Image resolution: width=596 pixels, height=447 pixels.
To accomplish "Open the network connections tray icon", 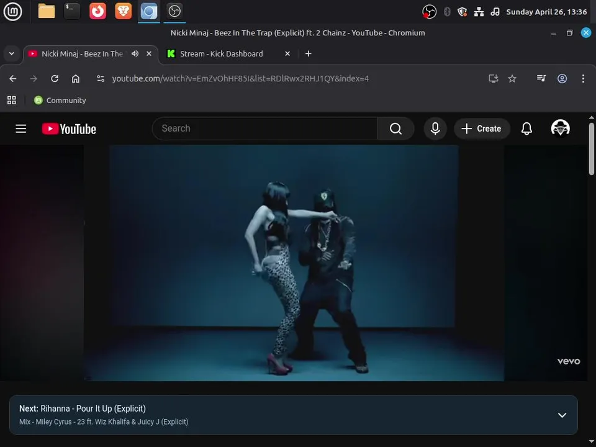I will tap(479, 12).
